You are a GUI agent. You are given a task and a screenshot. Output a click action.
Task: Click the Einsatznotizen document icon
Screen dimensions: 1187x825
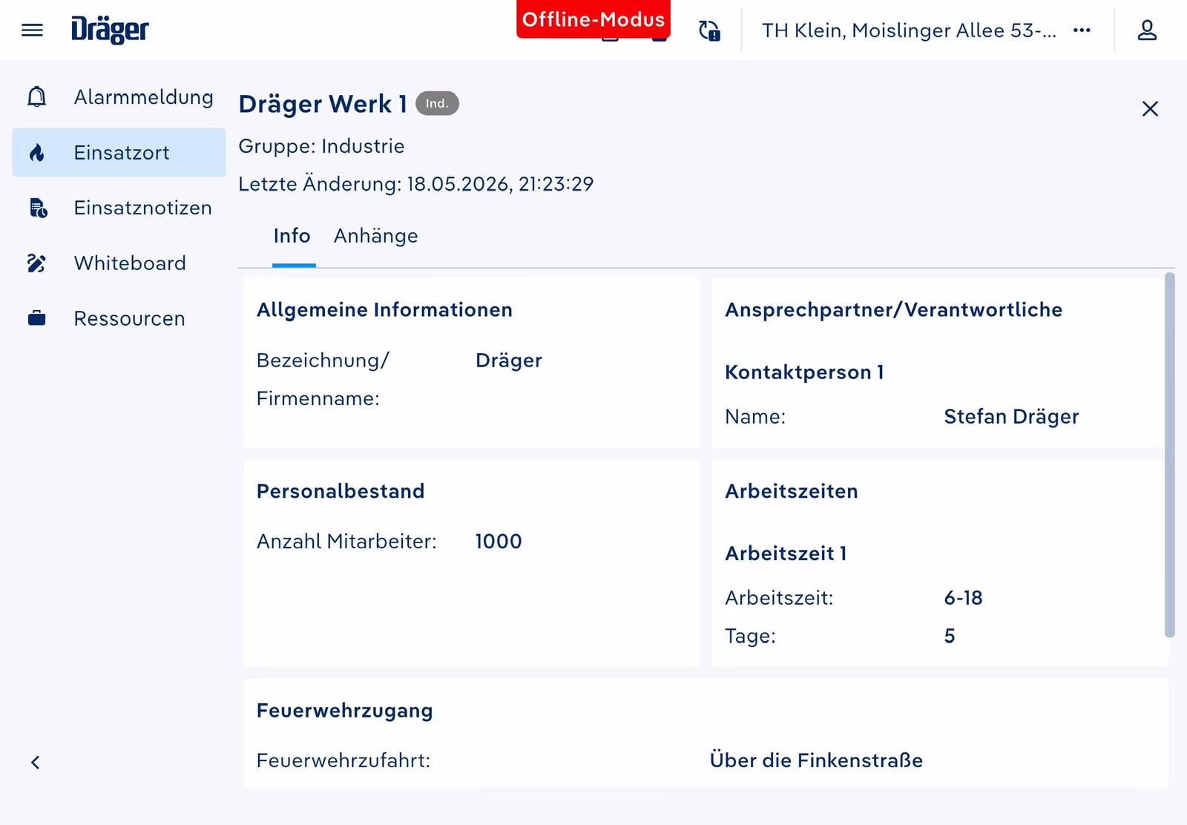[37, 208]
